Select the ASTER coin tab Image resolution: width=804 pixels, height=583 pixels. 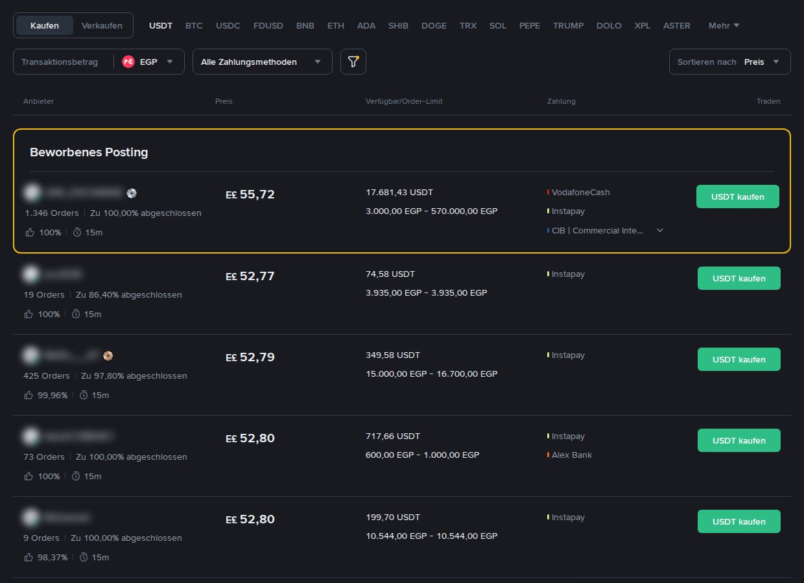[677, 25]
